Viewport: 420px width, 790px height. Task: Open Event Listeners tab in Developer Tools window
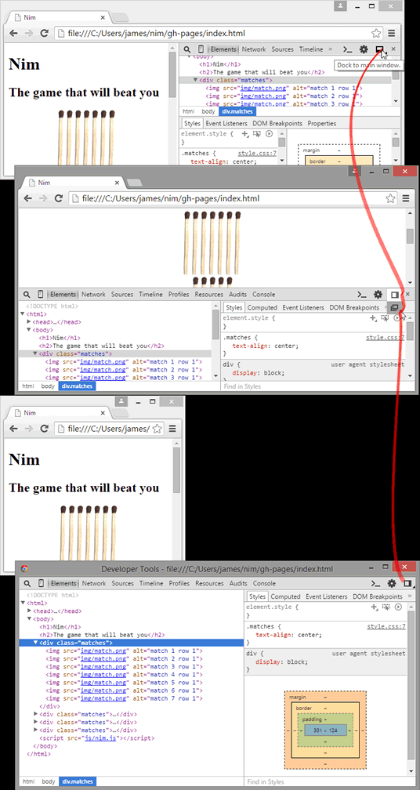click(327, 596)
